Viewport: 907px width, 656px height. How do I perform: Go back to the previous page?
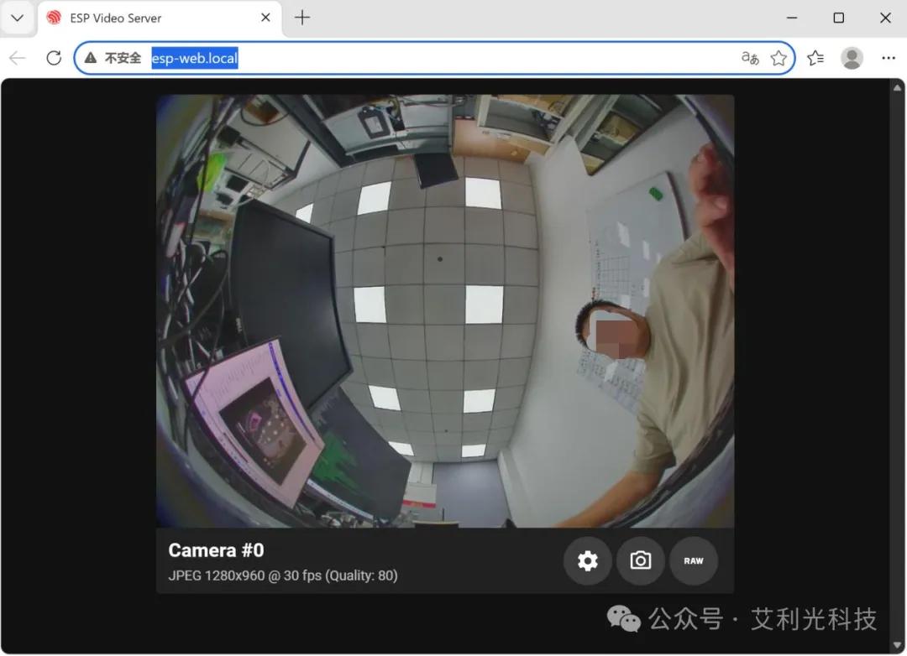pos(18,58)
